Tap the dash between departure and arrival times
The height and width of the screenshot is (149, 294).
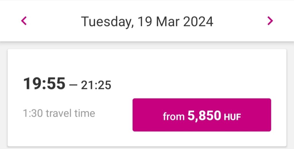tap(73, 85)
